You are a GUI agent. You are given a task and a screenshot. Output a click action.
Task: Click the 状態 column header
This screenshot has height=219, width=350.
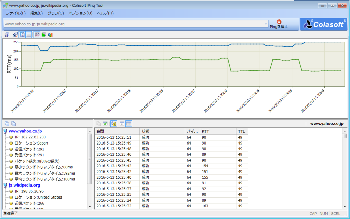[162, 131]
